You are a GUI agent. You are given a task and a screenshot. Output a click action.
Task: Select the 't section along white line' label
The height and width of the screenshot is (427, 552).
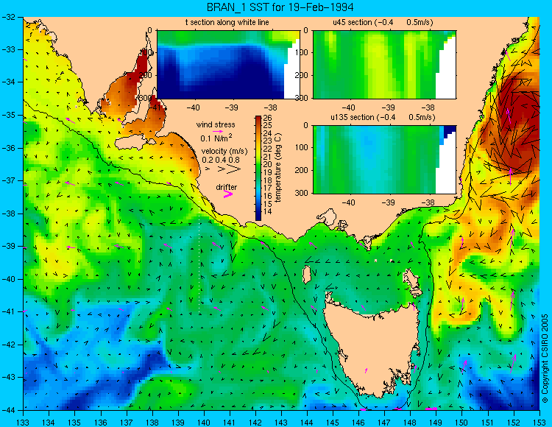point(227,22)
